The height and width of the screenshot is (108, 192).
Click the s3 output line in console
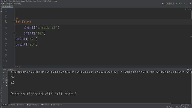(13, 83)
